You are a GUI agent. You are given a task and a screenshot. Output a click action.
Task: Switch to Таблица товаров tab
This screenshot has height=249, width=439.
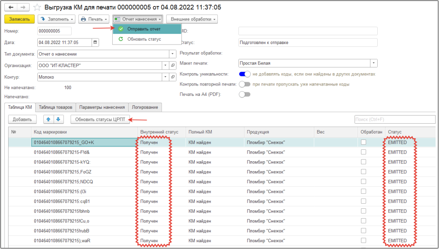pos(55,107)
